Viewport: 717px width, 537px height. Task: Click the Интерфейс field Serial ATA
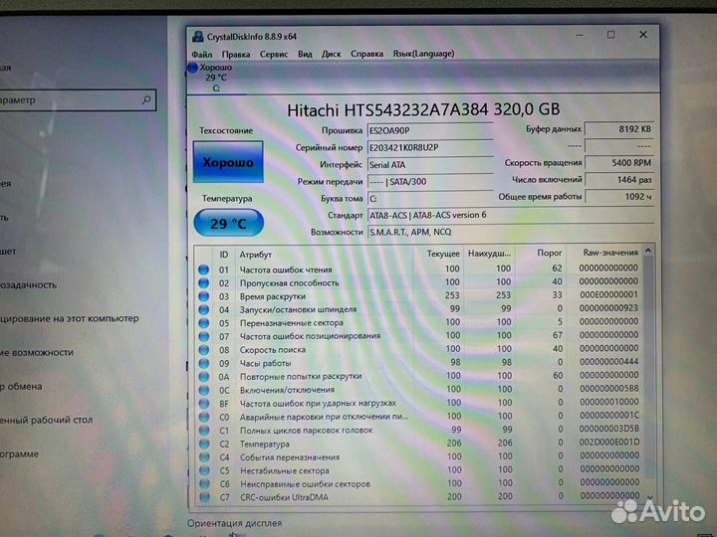pos(430,164)
